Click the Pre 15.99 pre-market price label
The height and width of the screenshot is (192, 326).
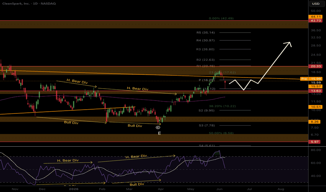pyautogui.click(x=311, y=79)
